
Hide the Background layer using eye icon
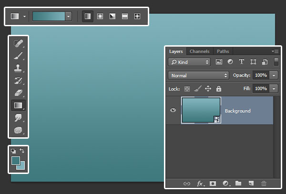173,111
